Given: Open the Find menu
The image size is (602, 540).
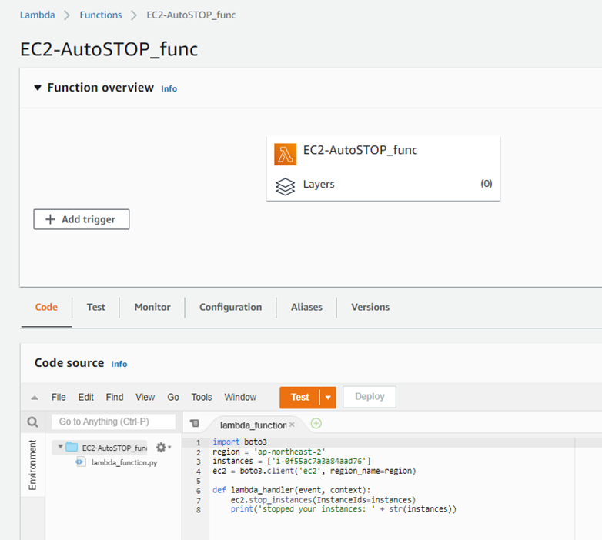Looking at the screenshot, I should [115, 398].
